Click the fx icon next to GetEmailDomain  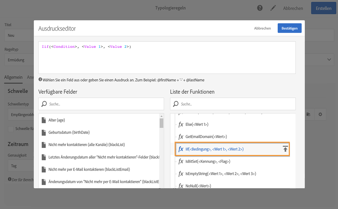[181, 137]
